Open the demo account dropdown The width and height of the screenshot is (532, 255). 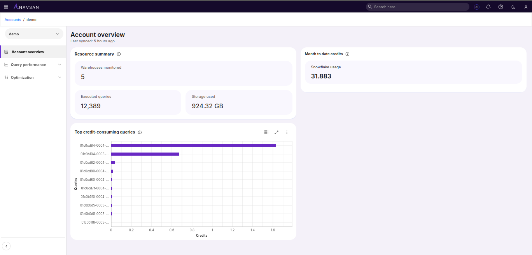tap(34, 34)
